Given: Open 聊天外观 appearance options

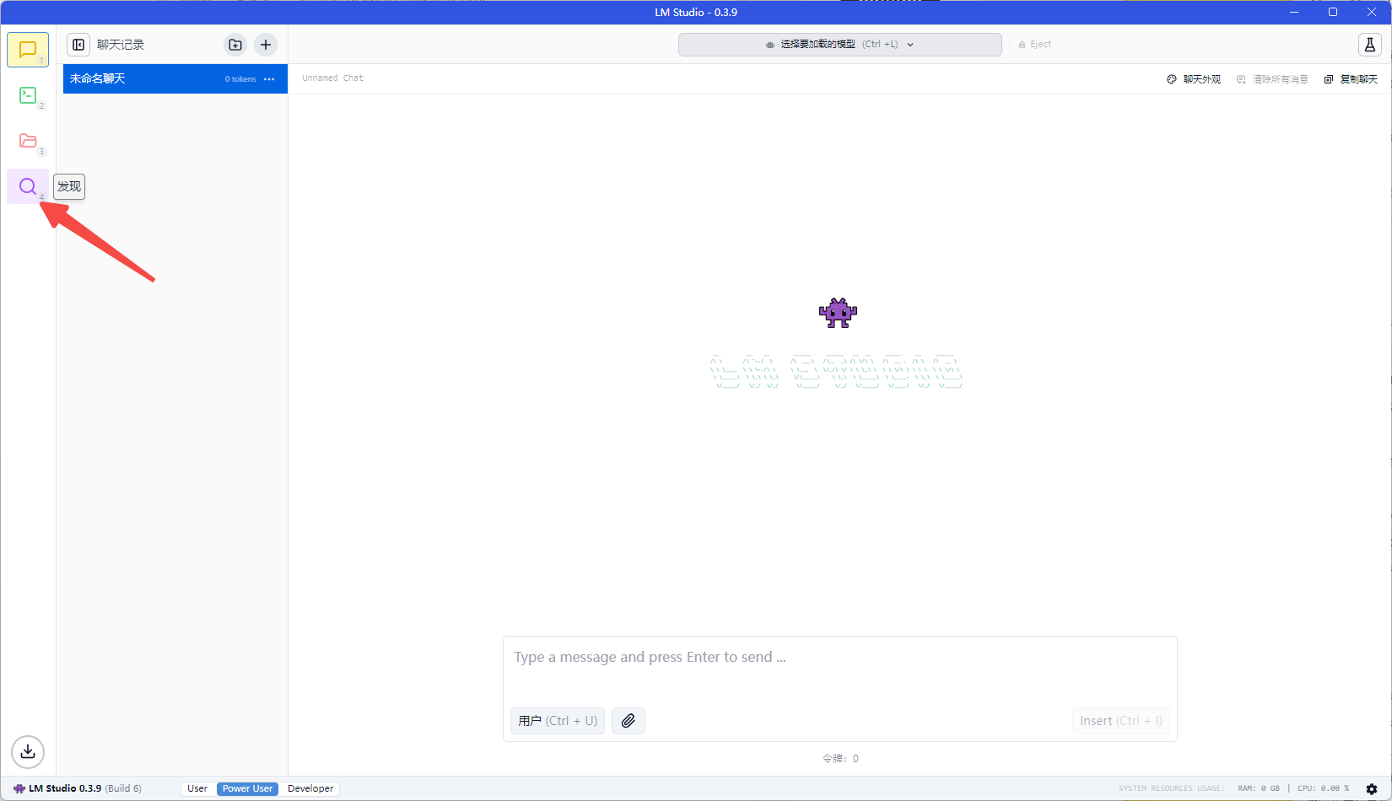Looking at the screenshot, I should pos(1194,79).
